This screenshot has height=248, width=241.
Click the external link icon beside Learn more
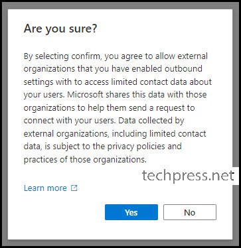click(x=74, y=188)
